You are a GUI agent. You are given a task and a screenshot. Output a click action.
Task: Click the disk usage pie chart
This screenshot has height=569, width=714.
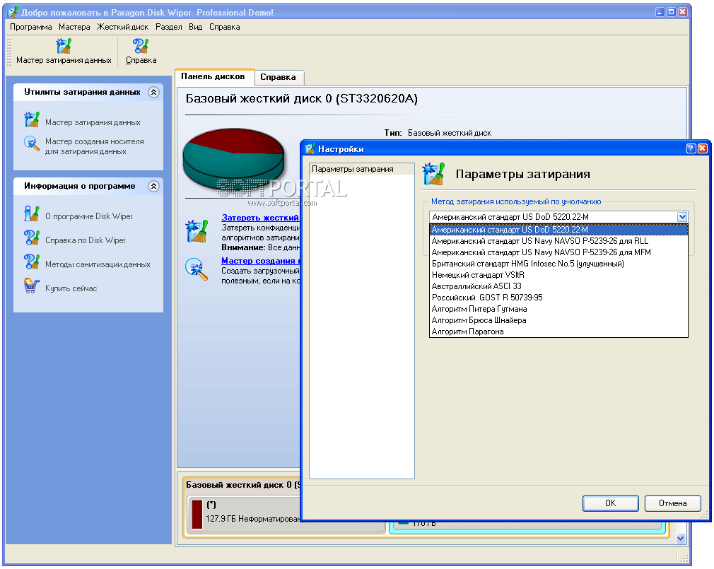tap(233, 160)
